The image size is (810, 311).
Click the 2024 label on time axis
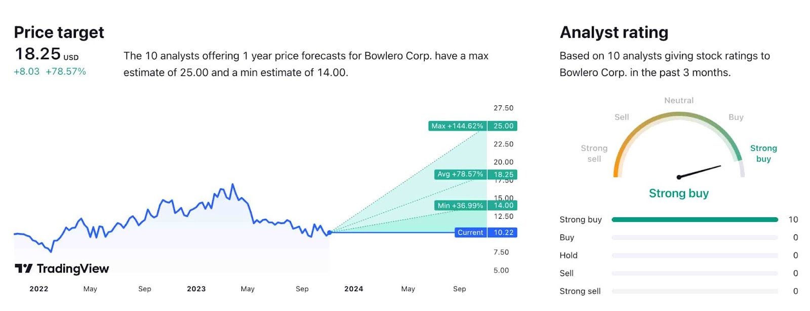coord(353,289)
